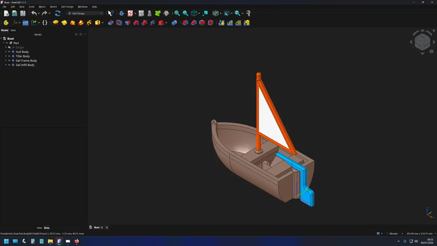Select the Additive Pipe tool
Screen dimensions: 437x246
(x=81, y=22)
